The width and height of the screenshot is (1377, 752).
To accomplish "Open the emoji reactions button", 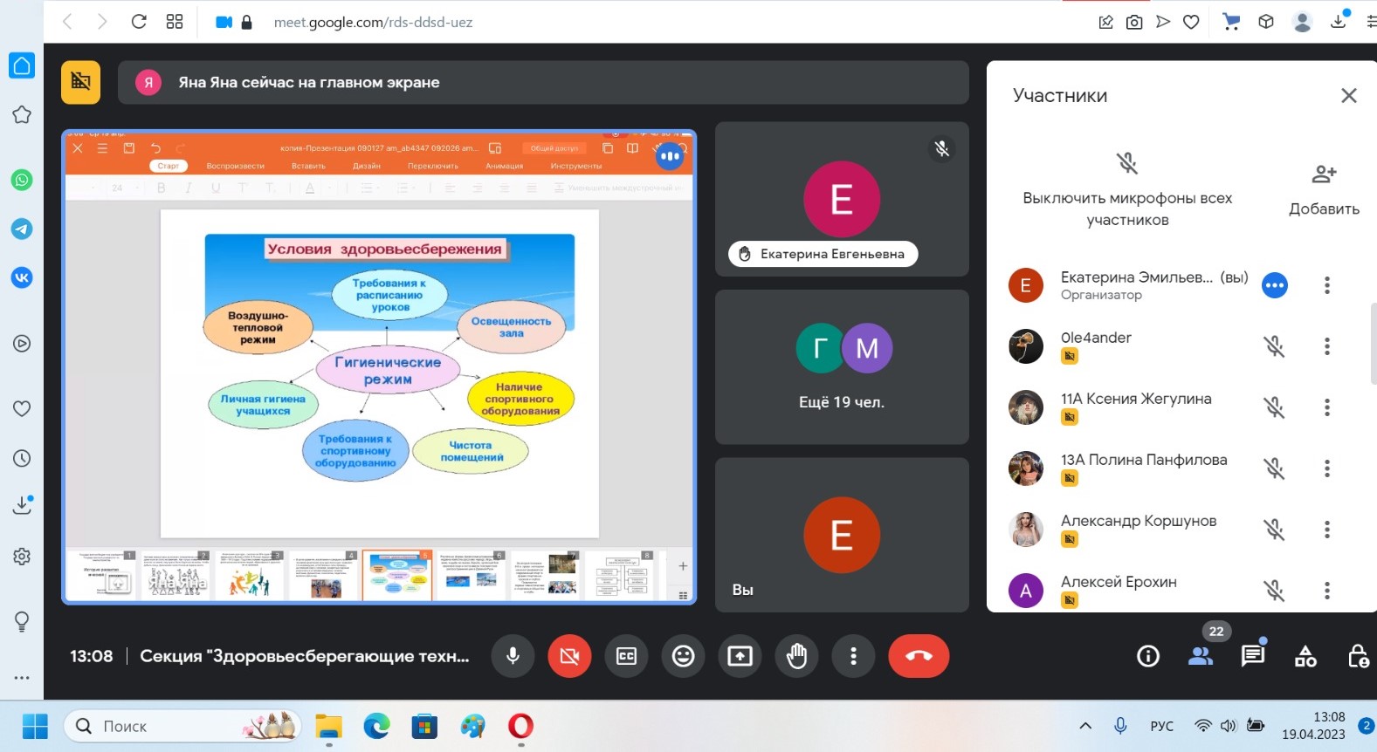I will coord(683,656).
